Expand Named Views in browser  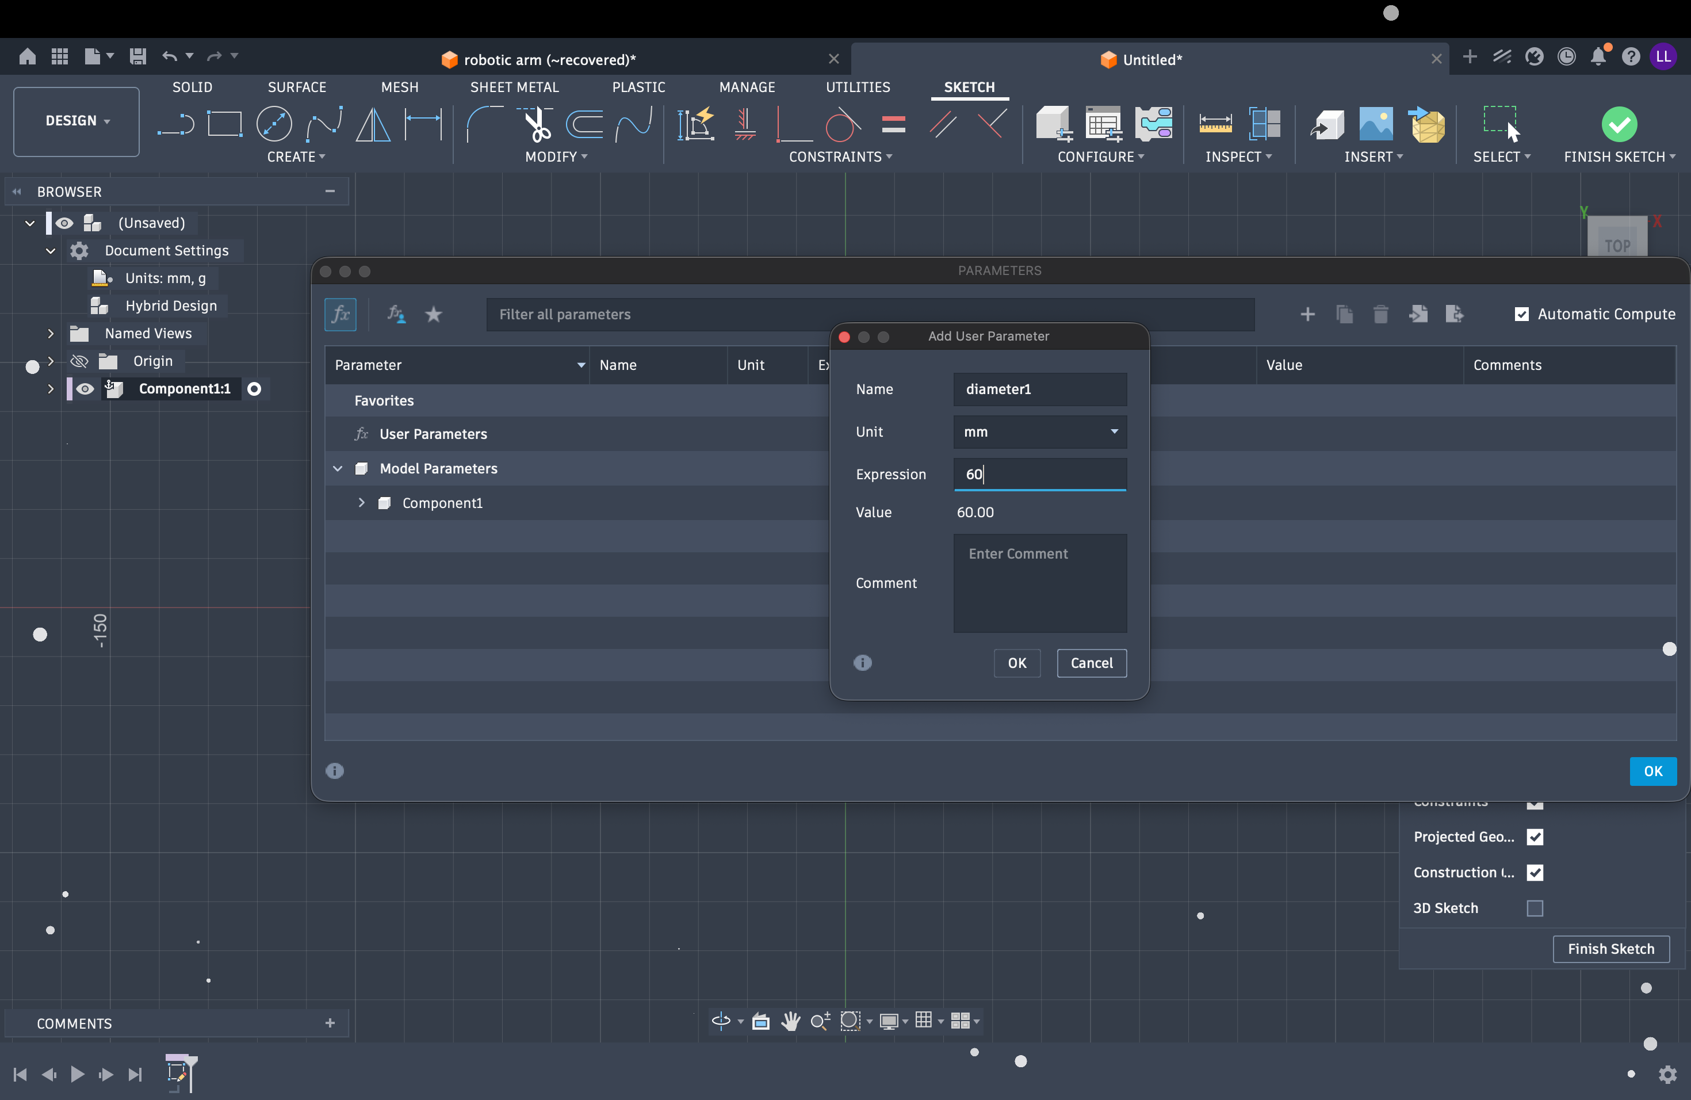click(x=51, y=333)
